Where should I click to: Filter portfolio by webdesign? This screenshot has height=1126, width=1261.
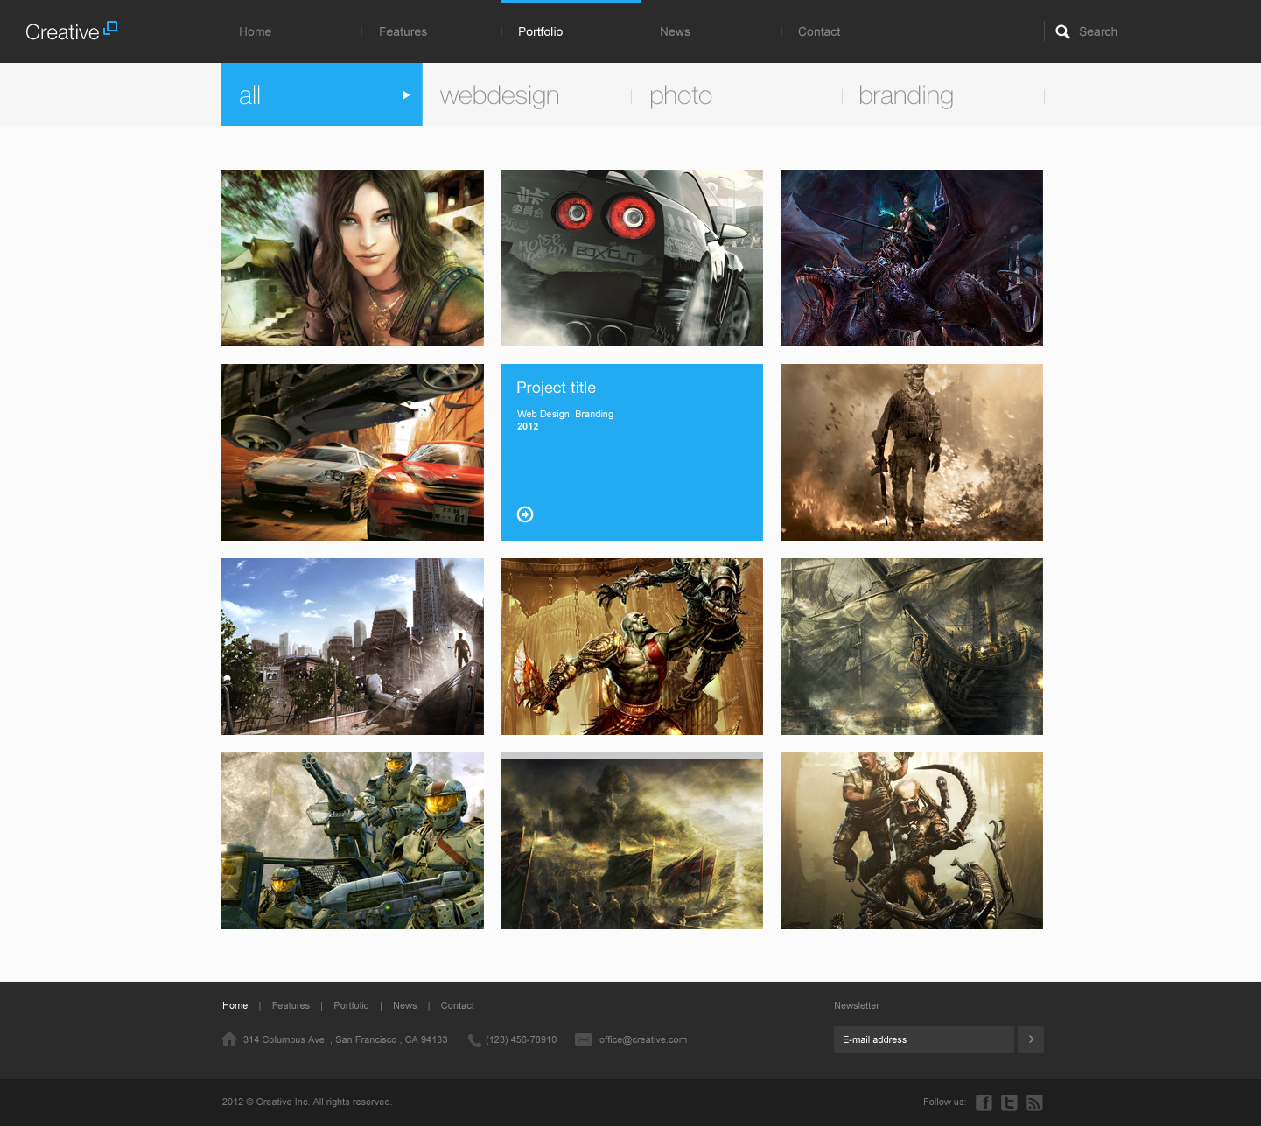click(x=500, y=95)
